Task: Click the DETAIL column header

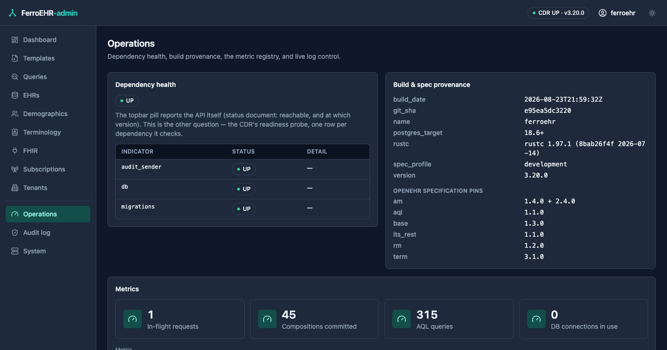Action: pyautogui.click(x=317, y=152)
